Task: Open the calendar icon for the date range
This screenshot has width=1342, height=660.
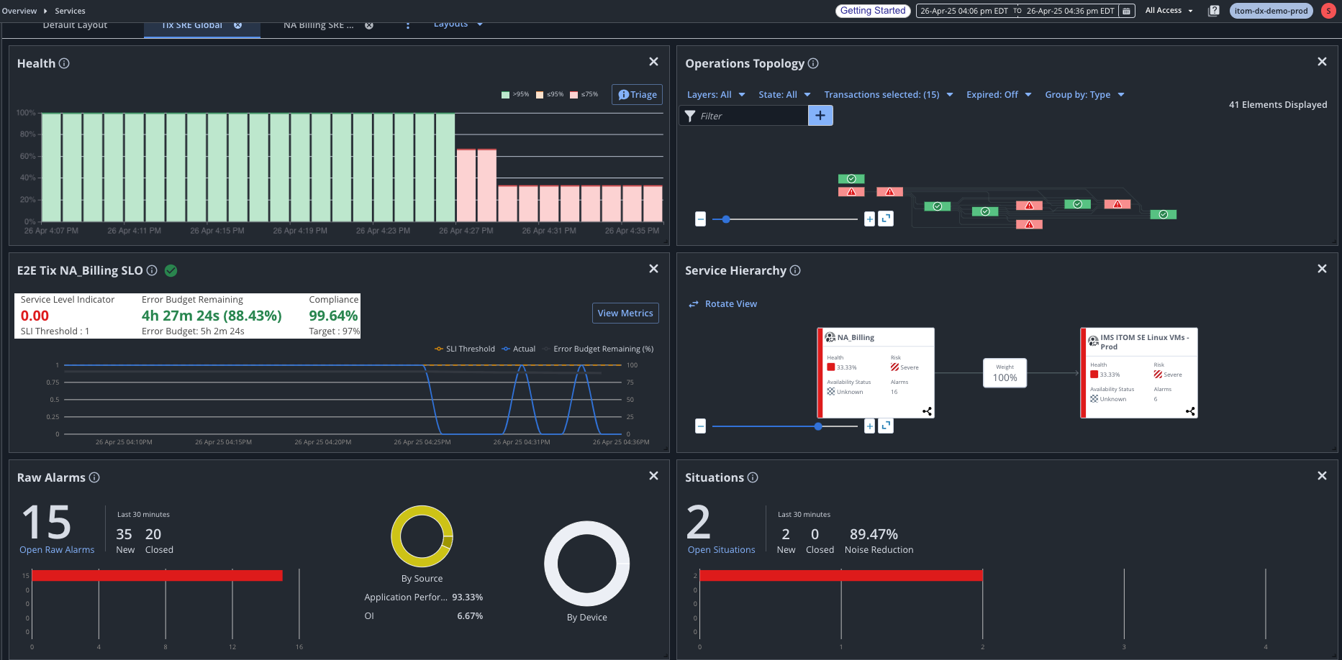Action: [1126, 11]
